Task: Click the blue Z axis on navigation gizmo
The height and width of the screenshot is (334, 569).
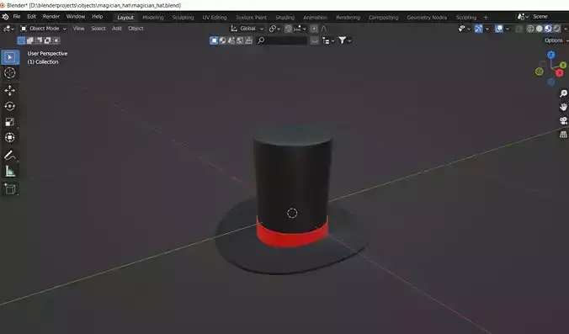Action: pyautogui.click(x=551, y=56)
